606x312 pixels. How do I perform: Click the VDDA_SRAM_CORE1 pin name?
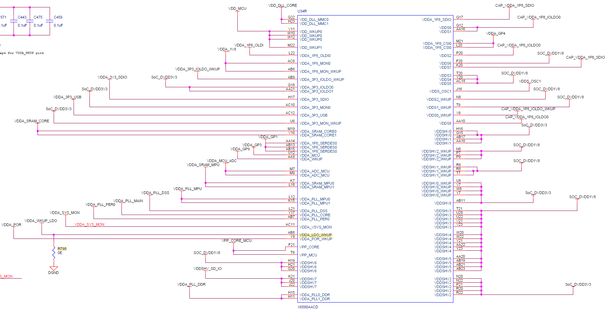coord(318,135)
